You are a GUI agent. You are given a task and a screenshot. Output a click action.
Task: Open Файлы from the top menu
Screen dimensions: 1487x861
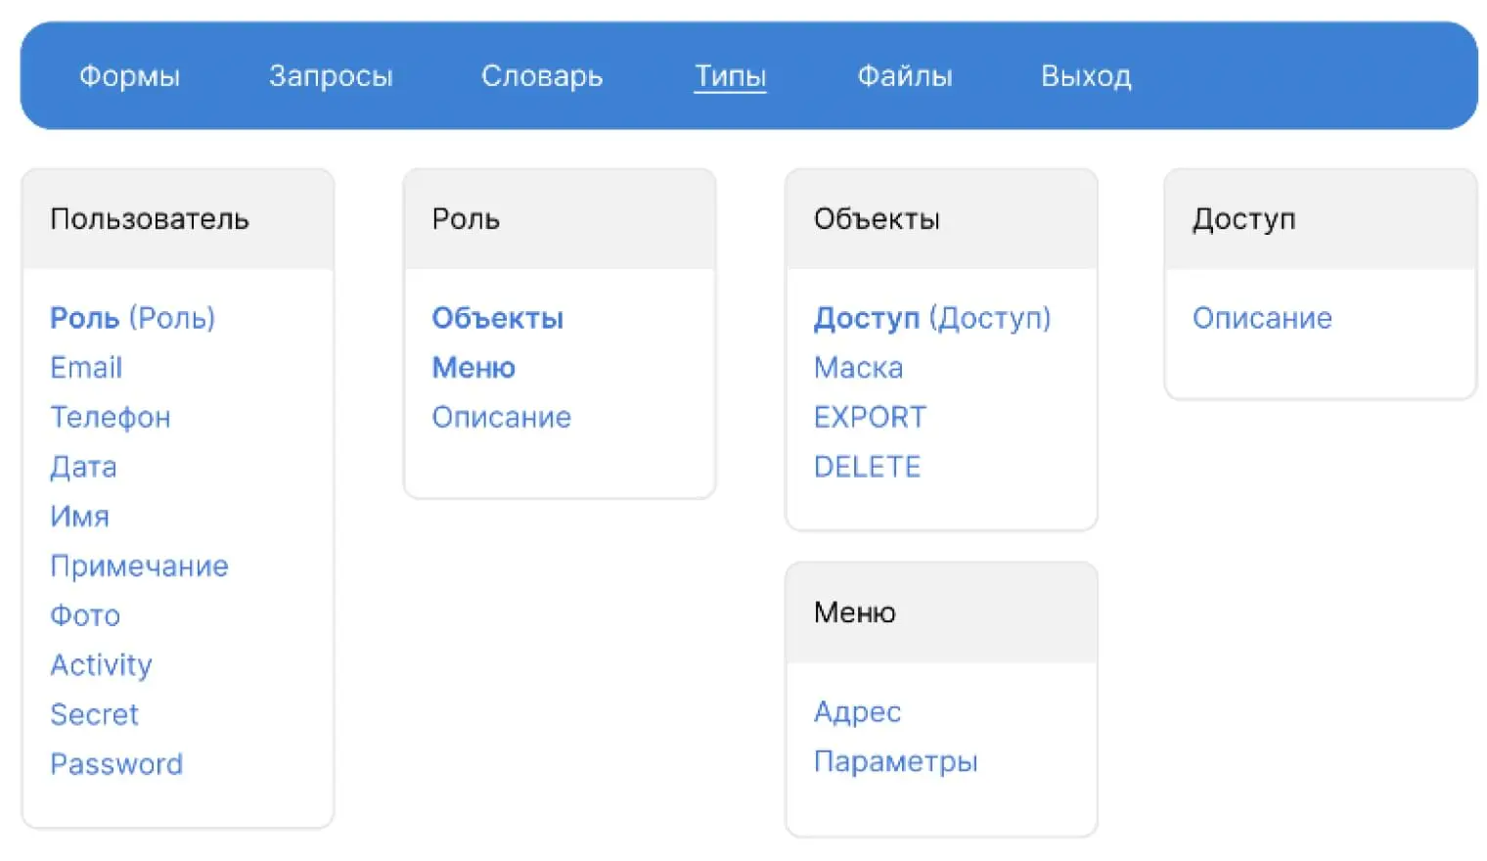(x=905, y=76)
